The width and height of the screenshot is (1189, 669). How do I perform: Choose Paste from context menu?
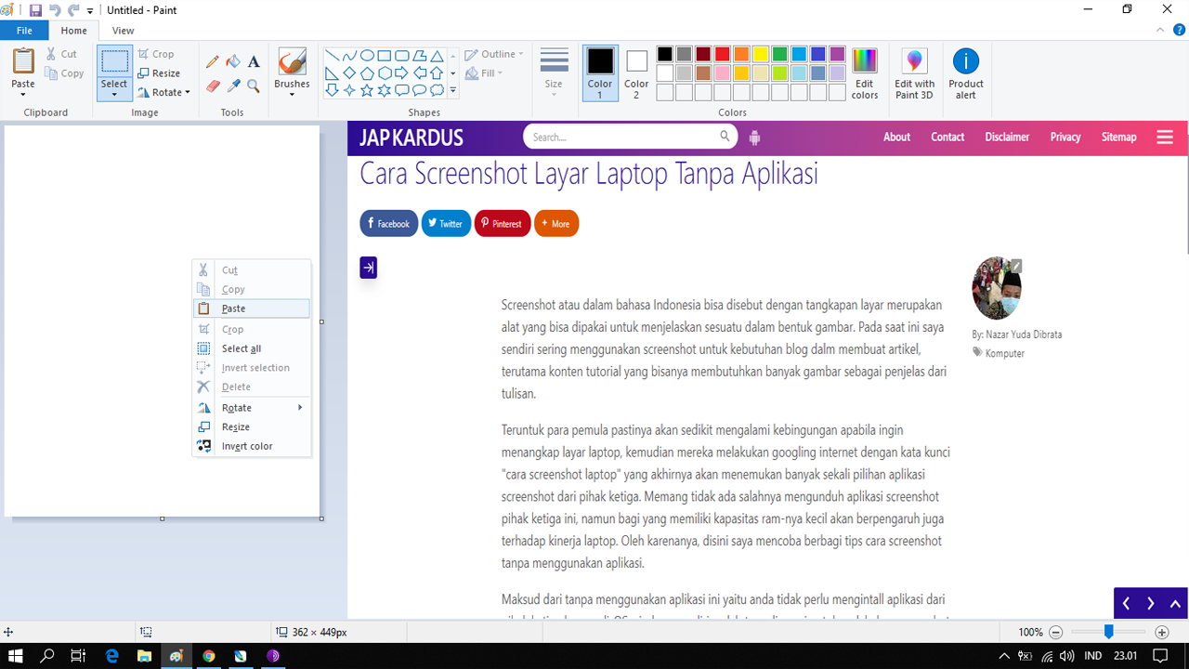tap(252, 308)
